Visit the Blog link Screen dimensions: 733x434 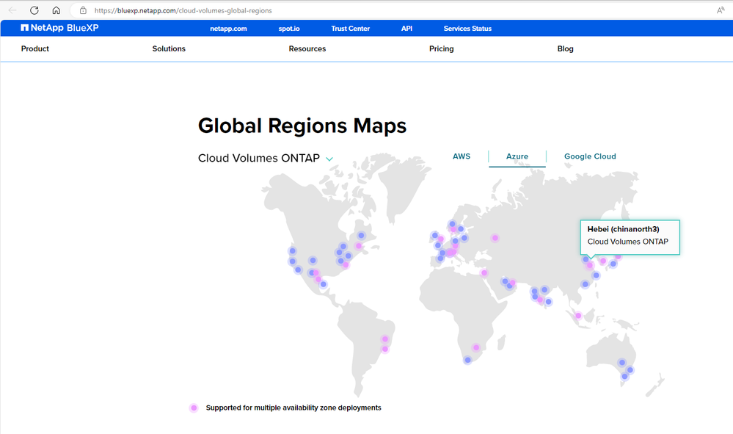pos(566,48)
